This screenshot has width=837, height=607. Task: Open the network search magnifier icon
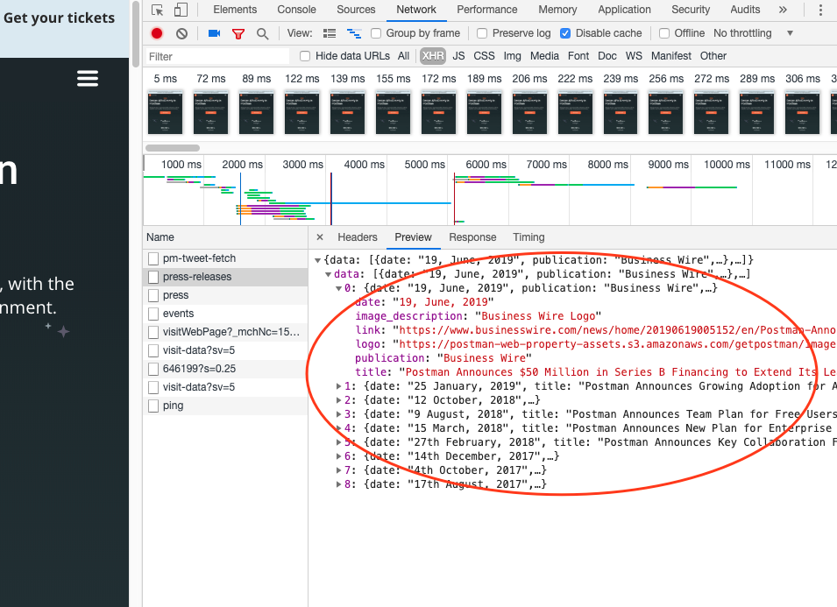(262, 33)
